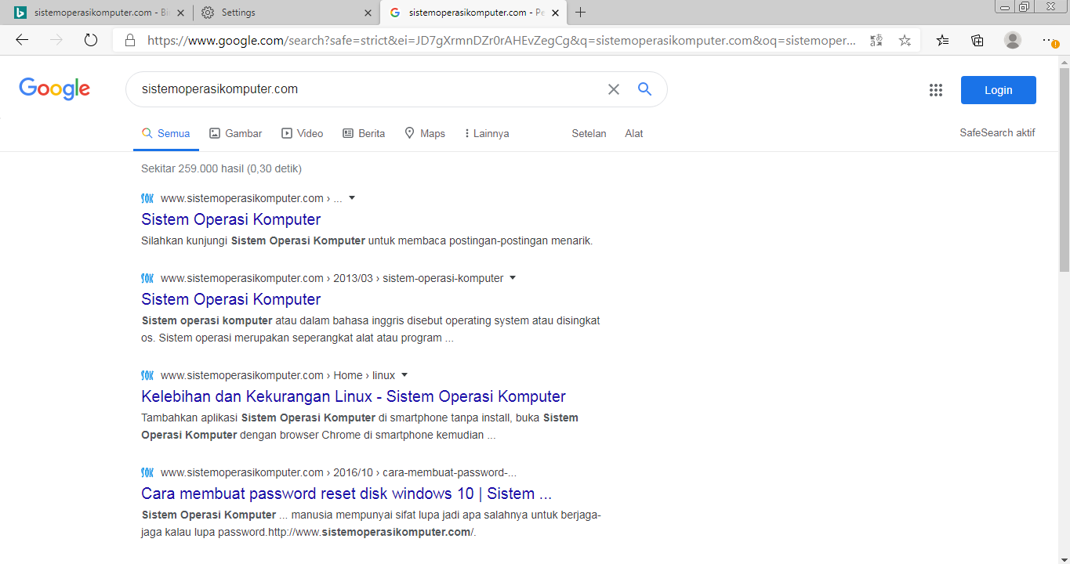Screen dimensions: 1070x564
Task: Click the blue magnifier search icon
Action: pyautogui.click(x=644, y=89)
